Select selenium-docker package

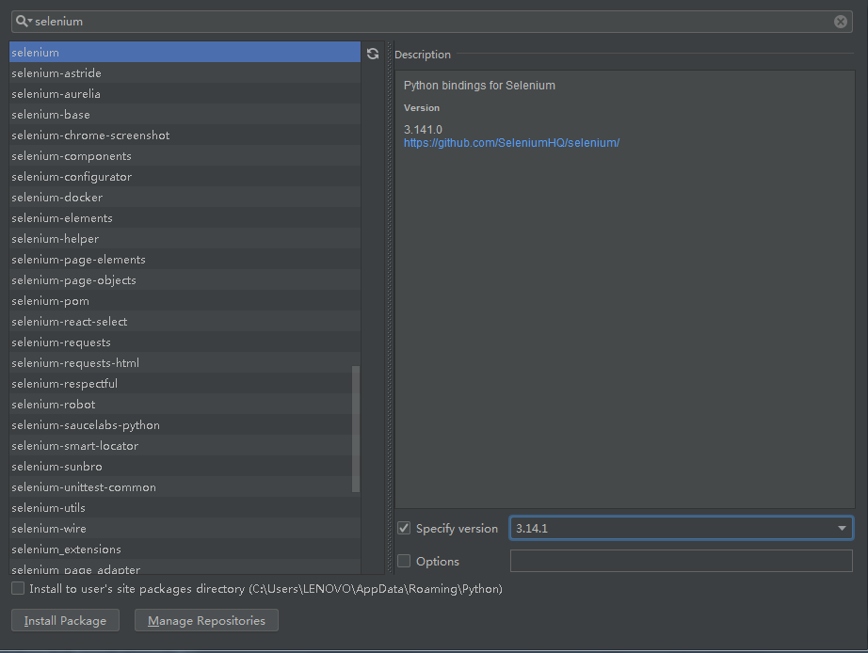pyautogui.click(x=185, y=197)
